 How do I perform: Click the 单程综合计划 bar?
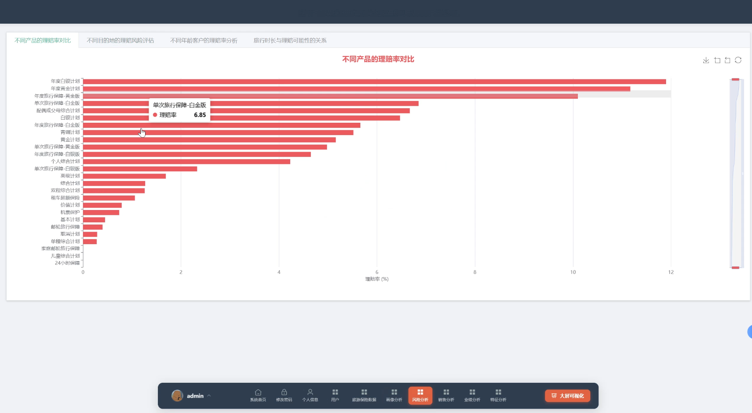pyautogui.click(x=90, y=242)
